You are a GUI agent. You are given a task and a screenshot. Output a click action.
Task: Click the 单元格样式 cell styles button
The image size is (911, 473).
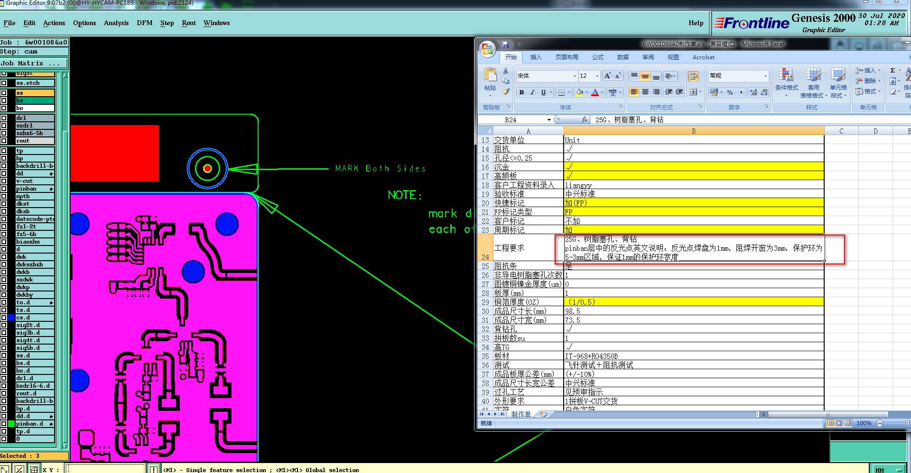[x=838, y=82]
